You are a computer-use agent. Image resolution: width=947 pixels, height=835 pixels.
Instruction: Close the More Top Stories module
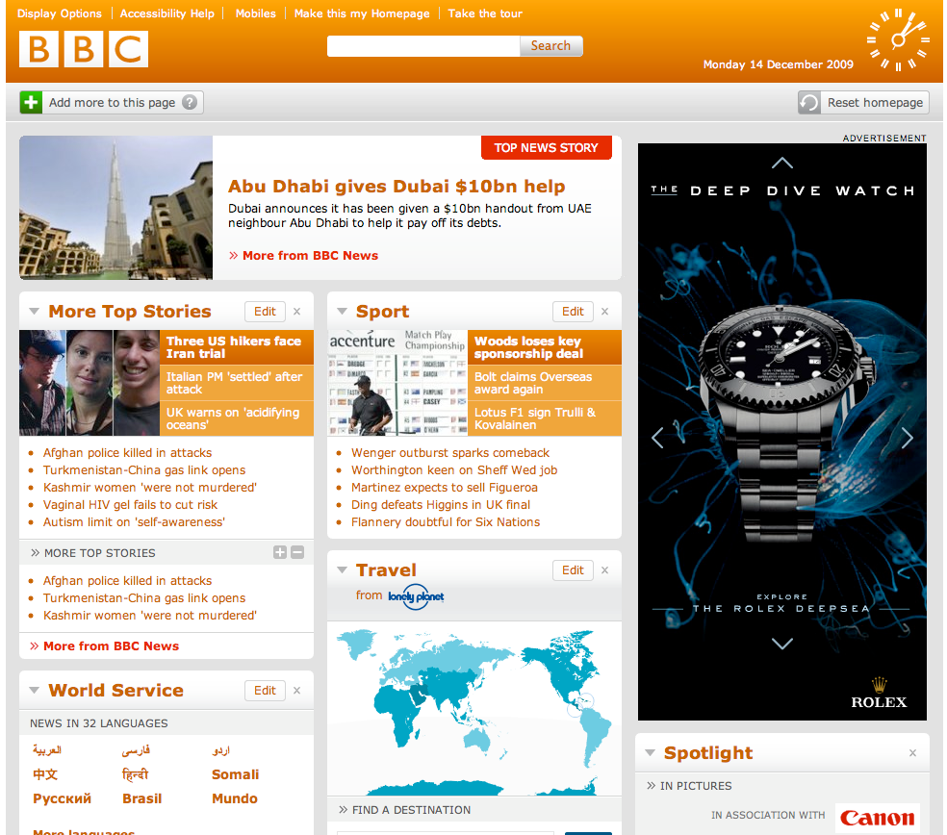pyautogui.click(x=297, y=312)
